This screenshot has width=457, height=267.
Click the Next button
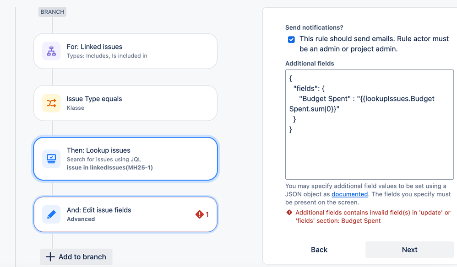tap(409, 250)
